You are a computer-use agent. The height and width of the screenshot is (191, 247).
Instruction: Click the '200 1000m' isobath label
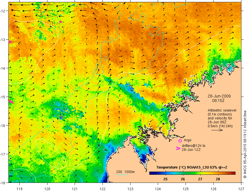[125, 172]
